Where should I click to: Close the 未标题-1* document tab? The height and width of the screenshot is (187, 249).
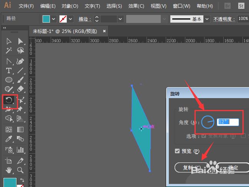pyautogui.click(x=104, y=31)
